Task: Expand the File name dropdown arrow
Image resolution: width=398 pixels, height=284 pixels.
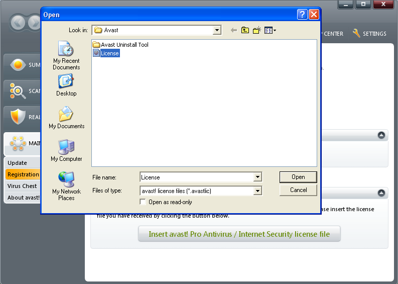Action: 257,177
